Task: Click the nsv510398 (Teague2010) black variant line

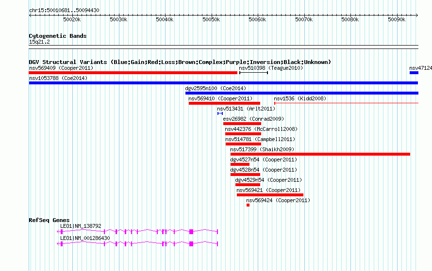Action: coord(253,73)
